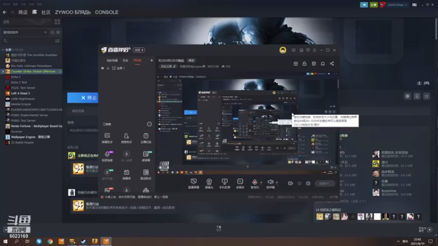This screenshot has height=246, width=438.
Task: Click the user avatar in the streaming app header
Action: pyautogui.click(x=283, y=50)
